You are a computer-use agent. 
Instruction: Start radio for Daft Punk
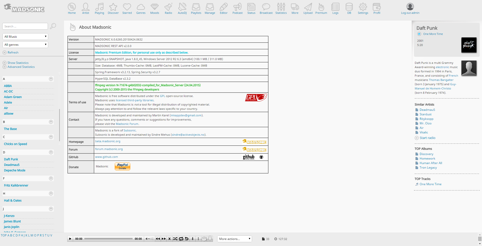[428, 138]
